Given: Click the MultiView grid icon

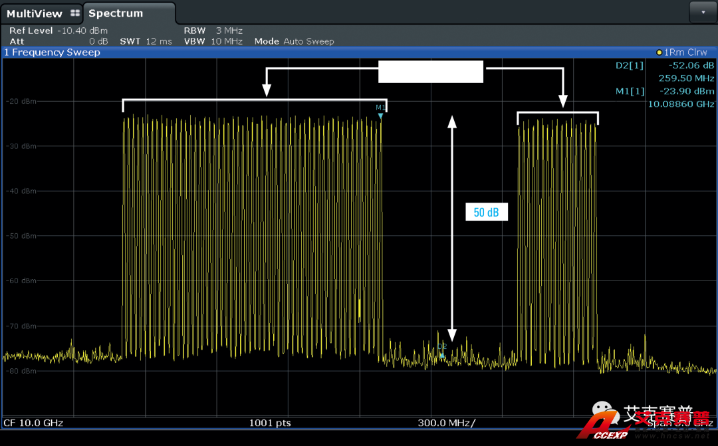Looking at the screenshot, I should (74, 13).
